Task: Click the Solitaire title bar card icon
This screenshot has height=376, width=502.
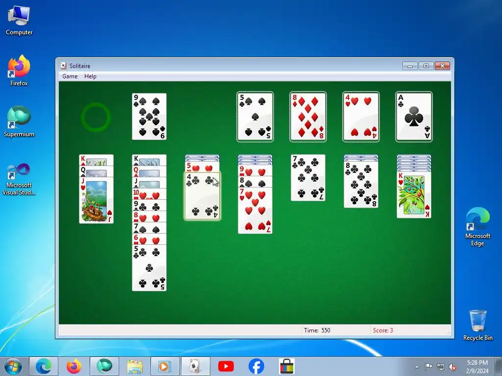Action: [63, 66]
